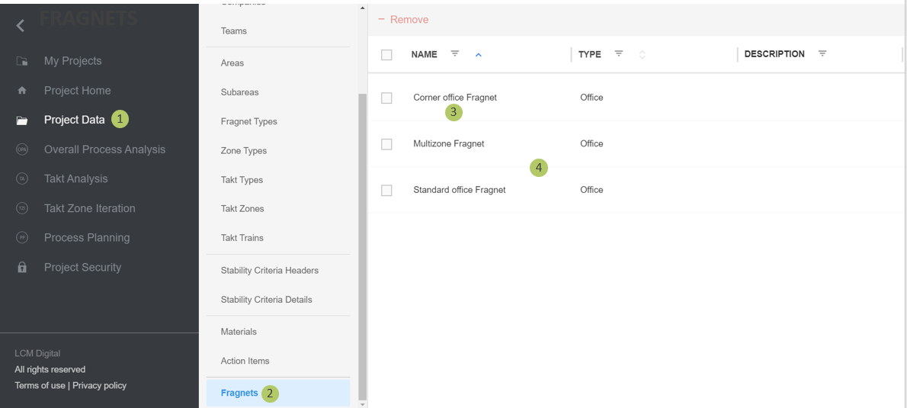Click the Project Security lock icon
The image size is (907, 408).
click(x=22, y=268)
